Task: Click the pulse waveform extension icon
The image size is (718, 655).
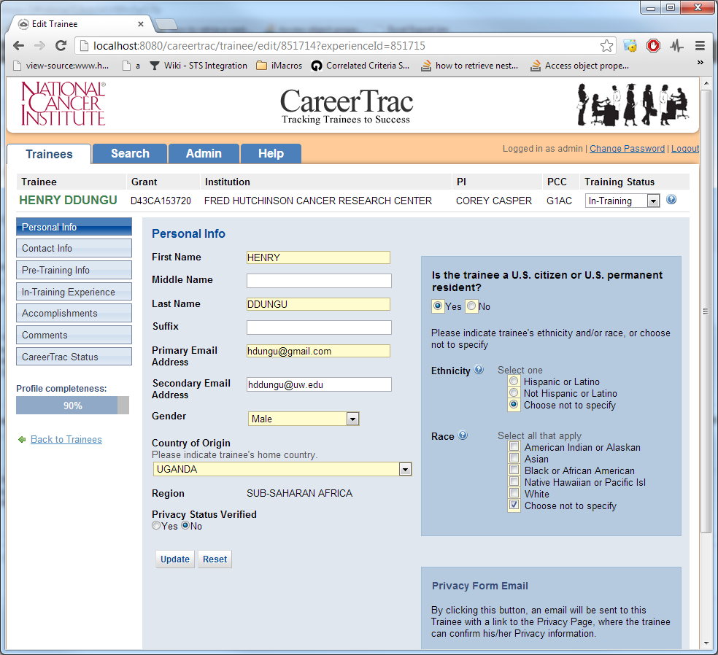Action: (x=676, y=46)
